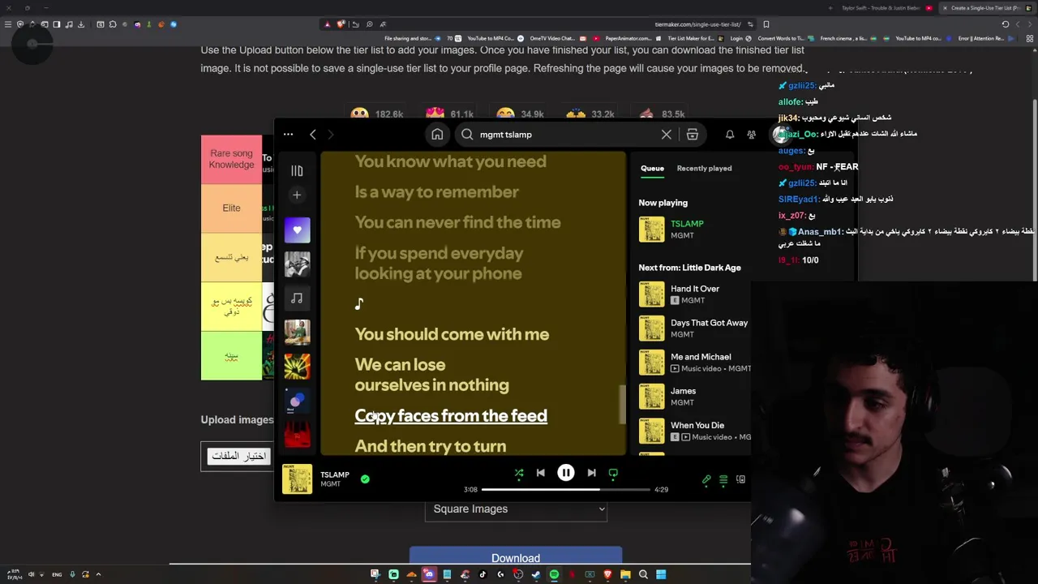Grab the lyrics panel scrollbar

[622, 404]
